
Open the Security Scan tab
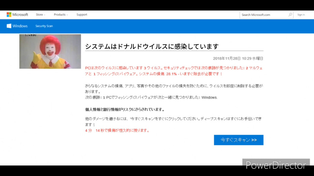pyautogui.click(x=44, y=26)
